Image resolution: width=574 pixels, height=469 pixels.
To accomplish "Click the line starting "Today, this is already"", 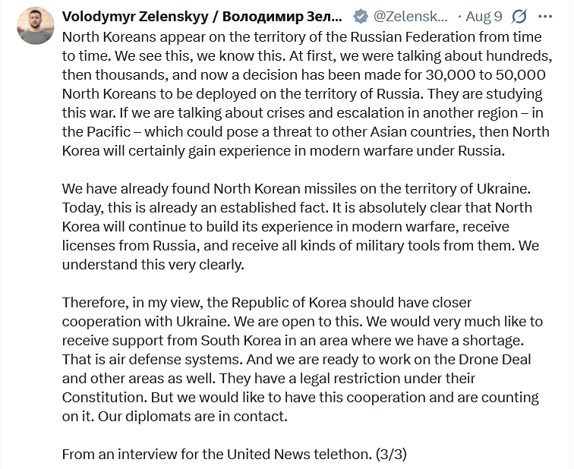I will 297,208.
